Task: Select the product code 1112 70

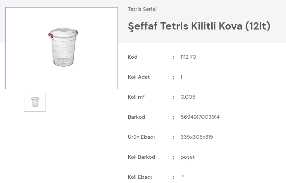Action: 188,57
